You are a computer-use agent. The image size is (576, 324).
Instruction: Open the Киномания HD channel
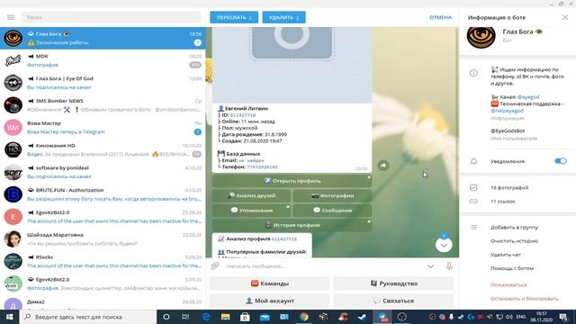(x=103, y=149)
